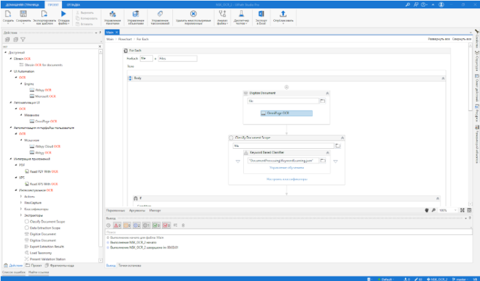Click the trash clear-output icon

coord(183,225)
